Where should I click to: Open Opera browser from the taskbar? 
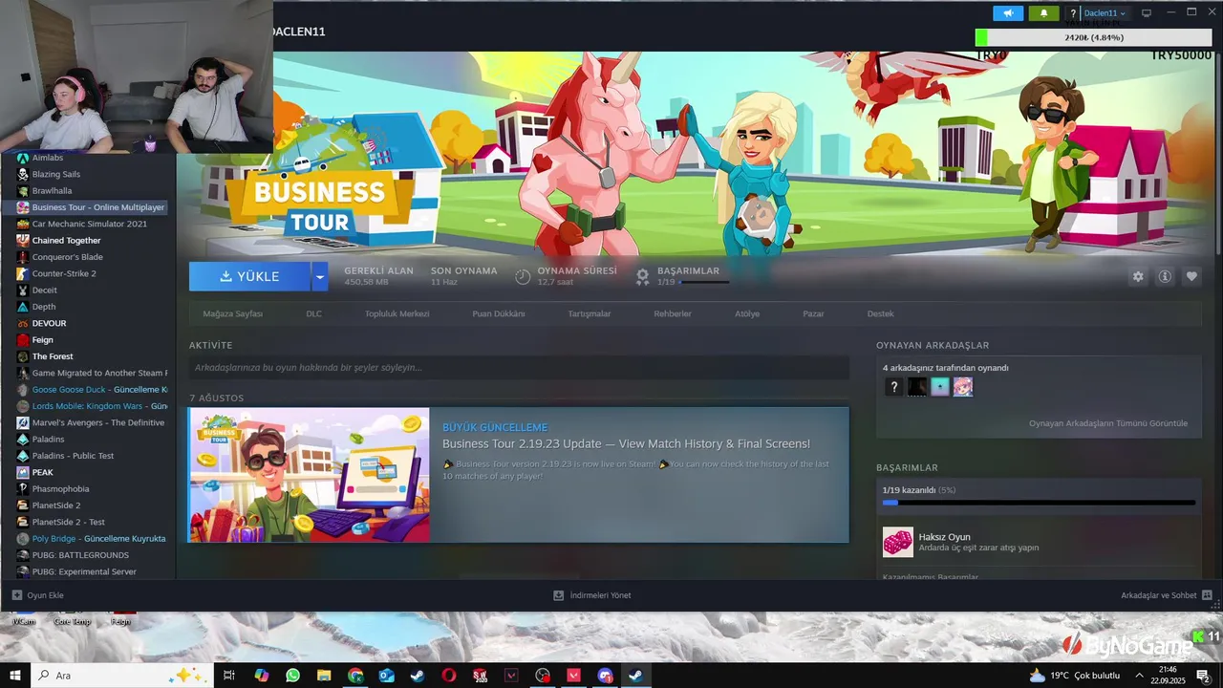[x=448, y=676]
